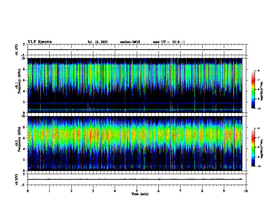
Task: Click the ch.1 colorbar "log(PSD)(V²/Hz)" label
Action: tap(262, 91)
